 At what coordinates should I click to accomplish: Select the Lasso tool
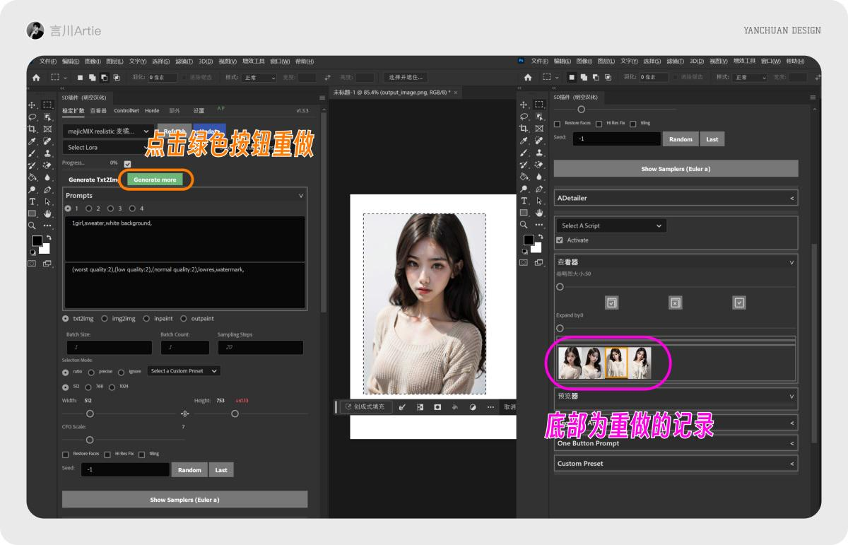point(31,117)
